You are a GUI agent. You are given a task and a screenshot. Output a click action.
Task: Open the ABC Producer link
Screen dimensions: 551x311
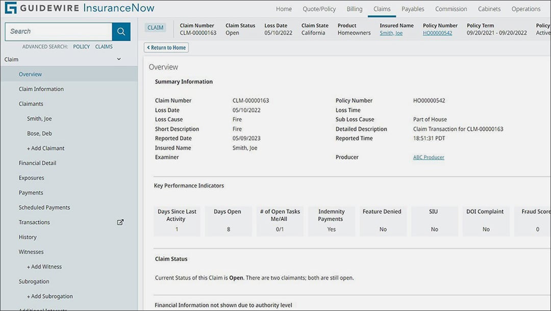(x=429, y=157)
